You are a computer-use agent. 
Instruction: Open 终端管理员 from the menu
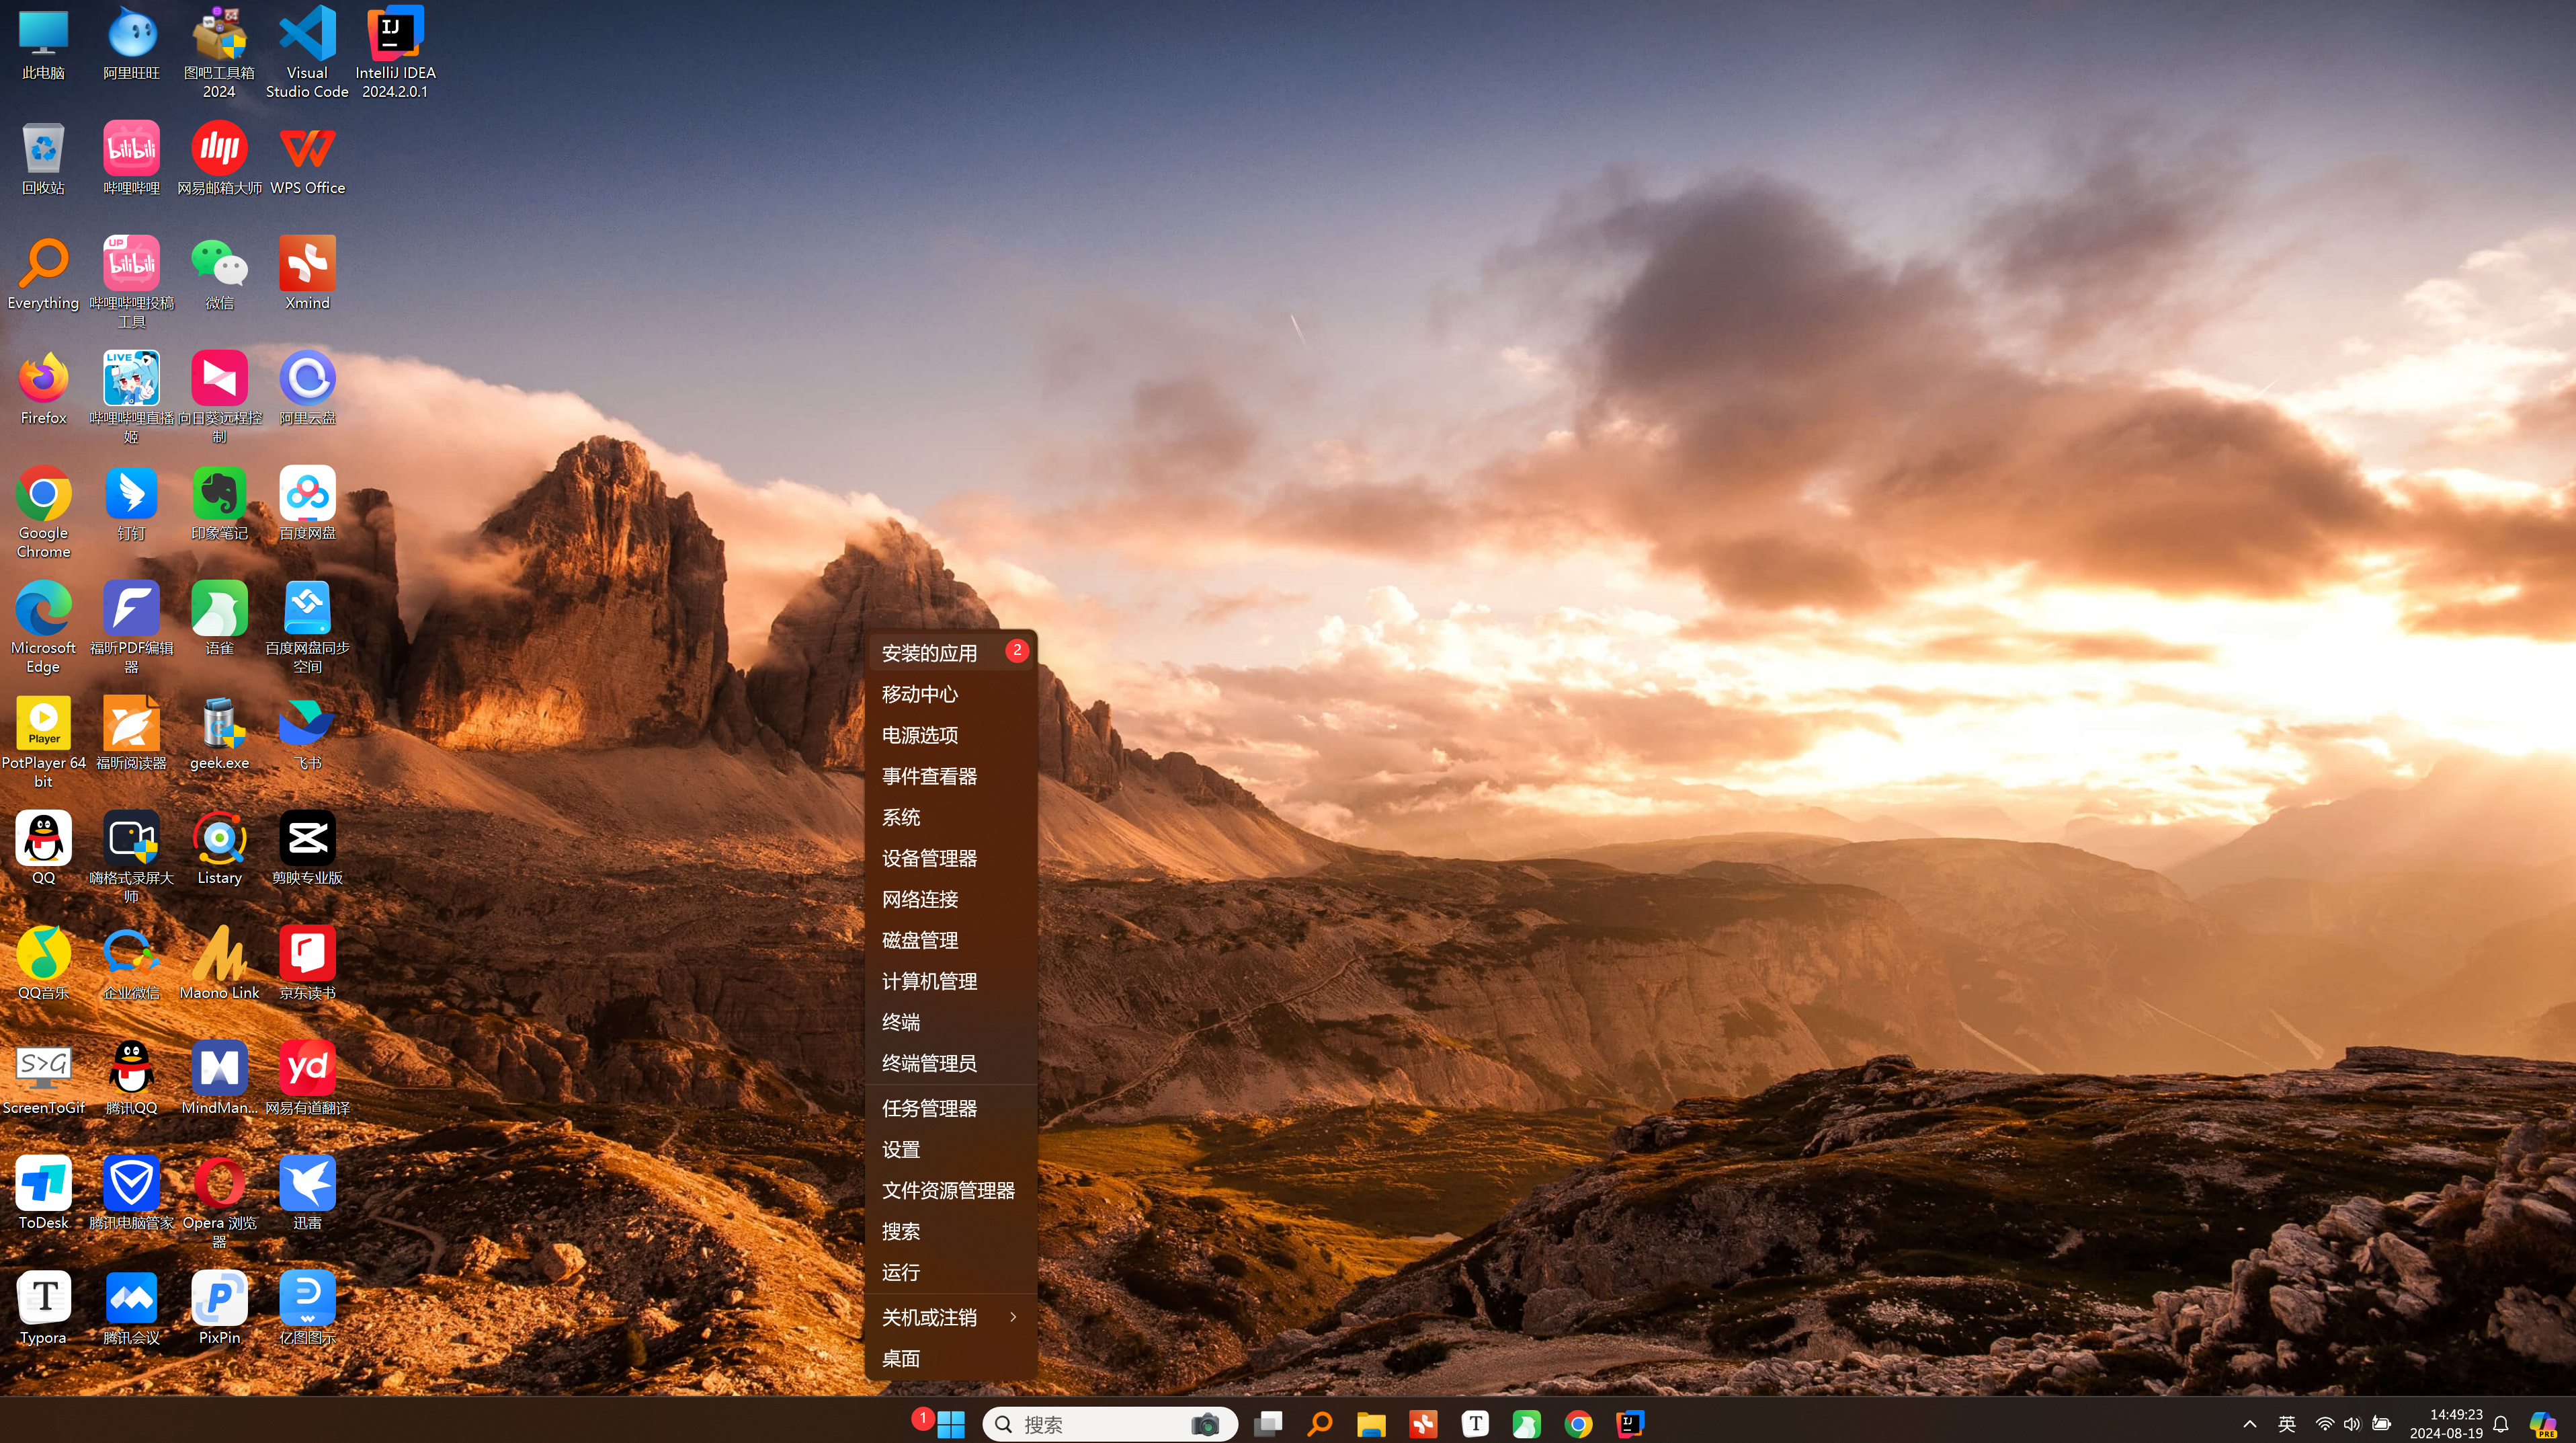(x=929, y=1062)
